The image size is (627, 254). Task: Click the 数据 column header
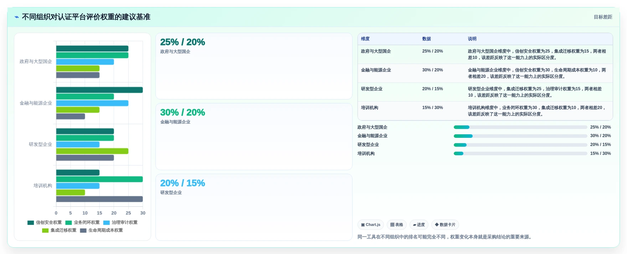coord(427,39)
